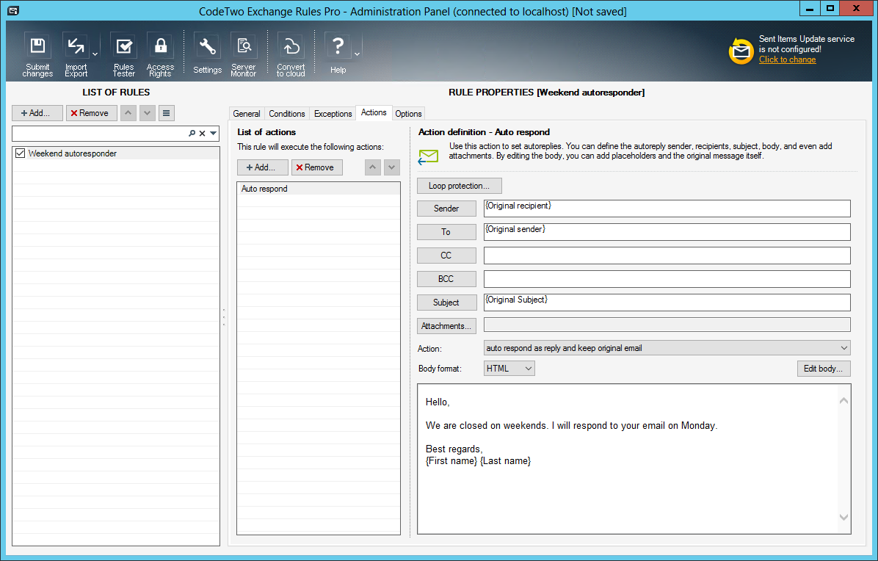
Task: Expand the rules search filter dropdown
Action: [214, 133]
